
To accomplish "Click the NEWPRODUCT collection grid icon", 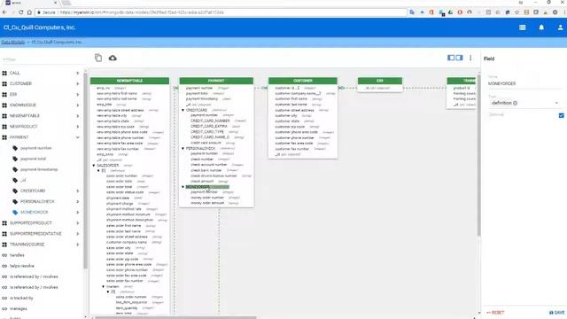I will pos(4,127).
